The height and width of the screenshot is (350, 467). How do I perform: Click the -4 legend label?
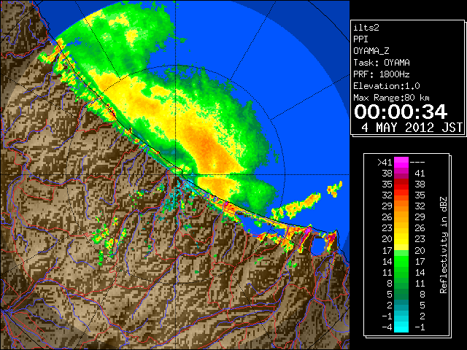pos(387,327)
